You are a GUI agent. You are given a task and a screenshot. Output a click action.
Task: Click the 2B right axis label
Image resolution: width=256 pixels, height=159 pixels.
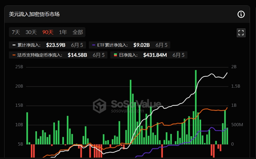coord(234,67)
